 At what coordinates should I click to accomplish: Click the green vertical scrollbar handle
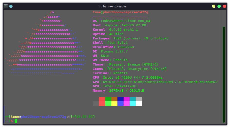(x=224, y=74)
